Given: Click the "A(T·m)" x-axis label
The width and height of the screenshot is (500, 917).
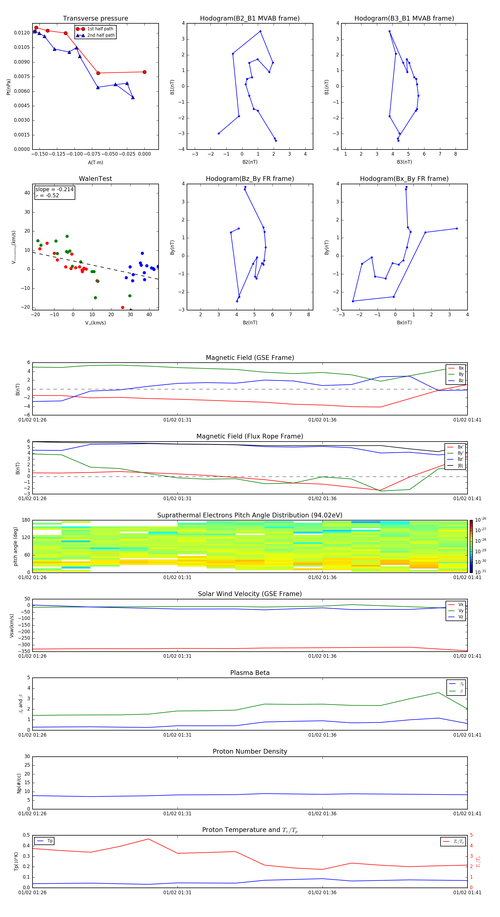Looking at the screenshot, I should [95, 163].
